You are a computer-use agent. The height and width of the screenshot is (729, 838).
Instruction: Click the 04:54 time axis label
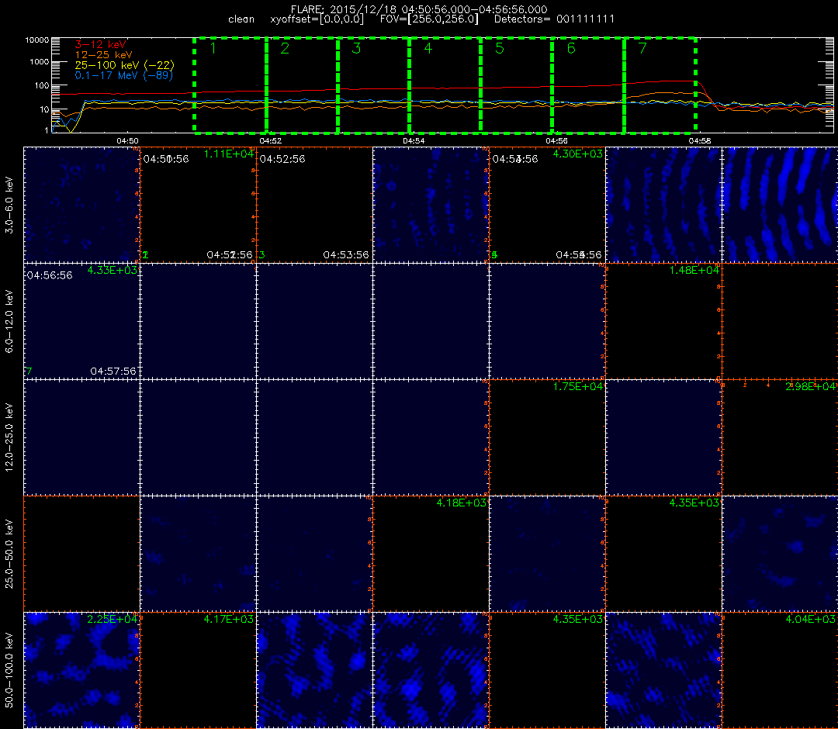(x=414, y=141)
